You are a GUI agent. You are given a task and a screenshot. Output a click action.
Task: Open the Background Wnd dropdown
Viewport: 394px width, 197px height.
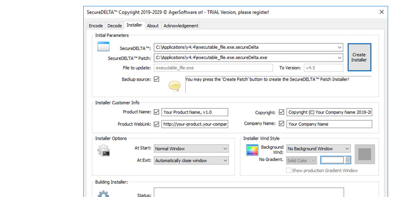pos(318,149)
